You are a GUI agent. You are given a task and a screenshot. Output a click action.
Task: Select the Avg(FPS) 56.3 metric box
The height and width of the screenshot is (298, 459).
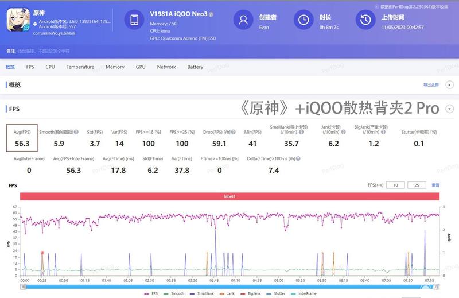click(22, 138)
